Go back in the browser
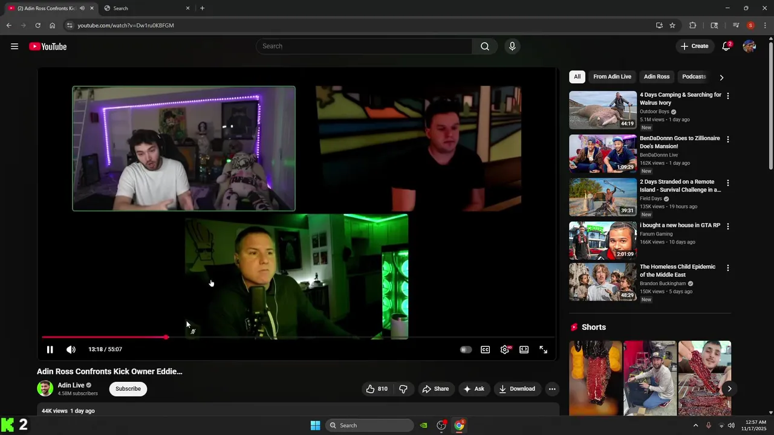774x435 pixels. 8,25
